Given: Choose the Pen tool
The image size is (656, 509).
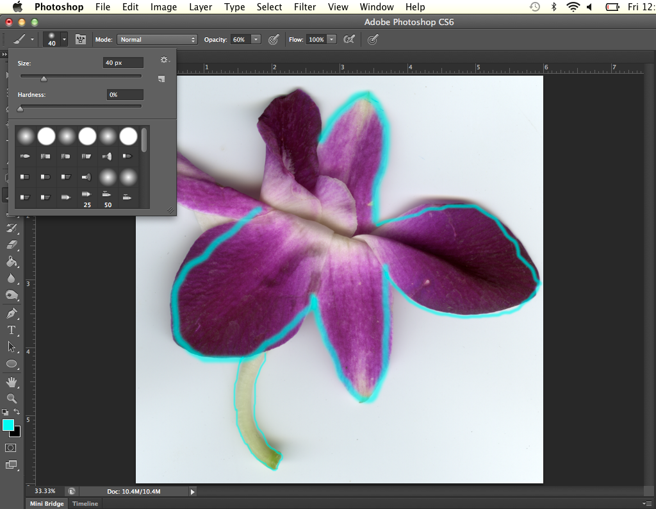Looking at the screenshot, I should point(12,313).
